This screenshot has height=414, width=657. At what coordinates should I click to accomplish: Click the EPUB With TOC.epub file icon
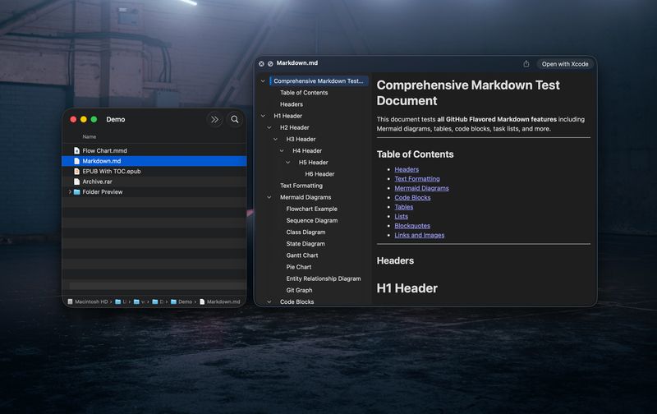[77, 172]
